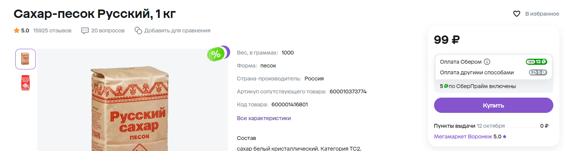Click Добавить для сравнения
Viewport: 564px width, 151px height.
pyautogui.click(x=177, y=31)
